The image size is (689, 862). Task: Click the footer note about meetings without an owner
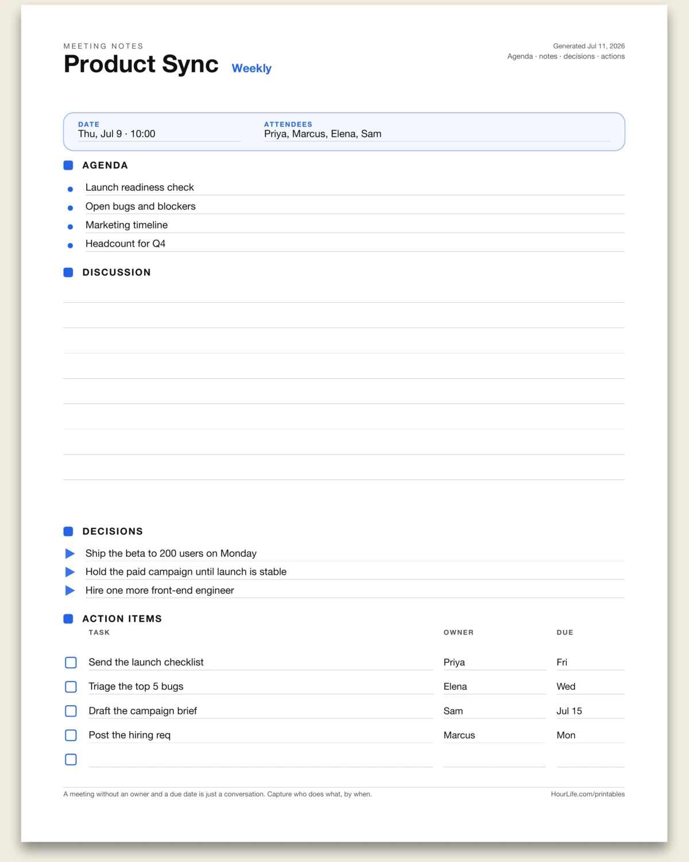point(218,794)
